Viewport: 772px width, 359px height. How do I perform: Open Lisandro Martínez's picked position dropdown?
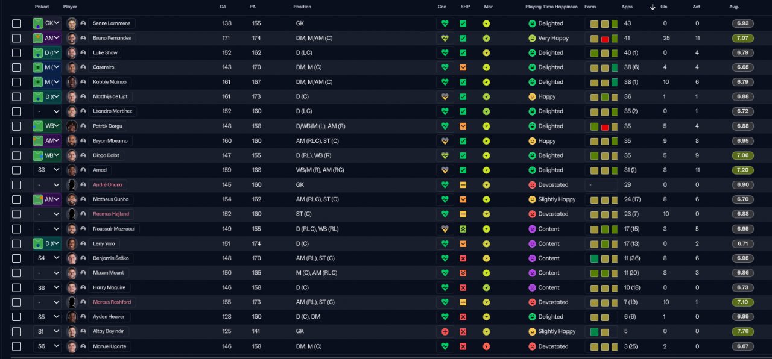pyautogui.click(x=47, y=111)
